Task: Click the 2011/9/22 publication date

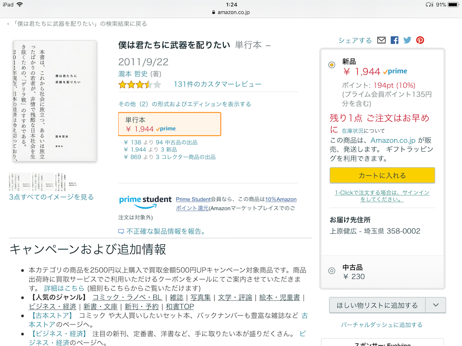Action: click(x=143, y=62)
